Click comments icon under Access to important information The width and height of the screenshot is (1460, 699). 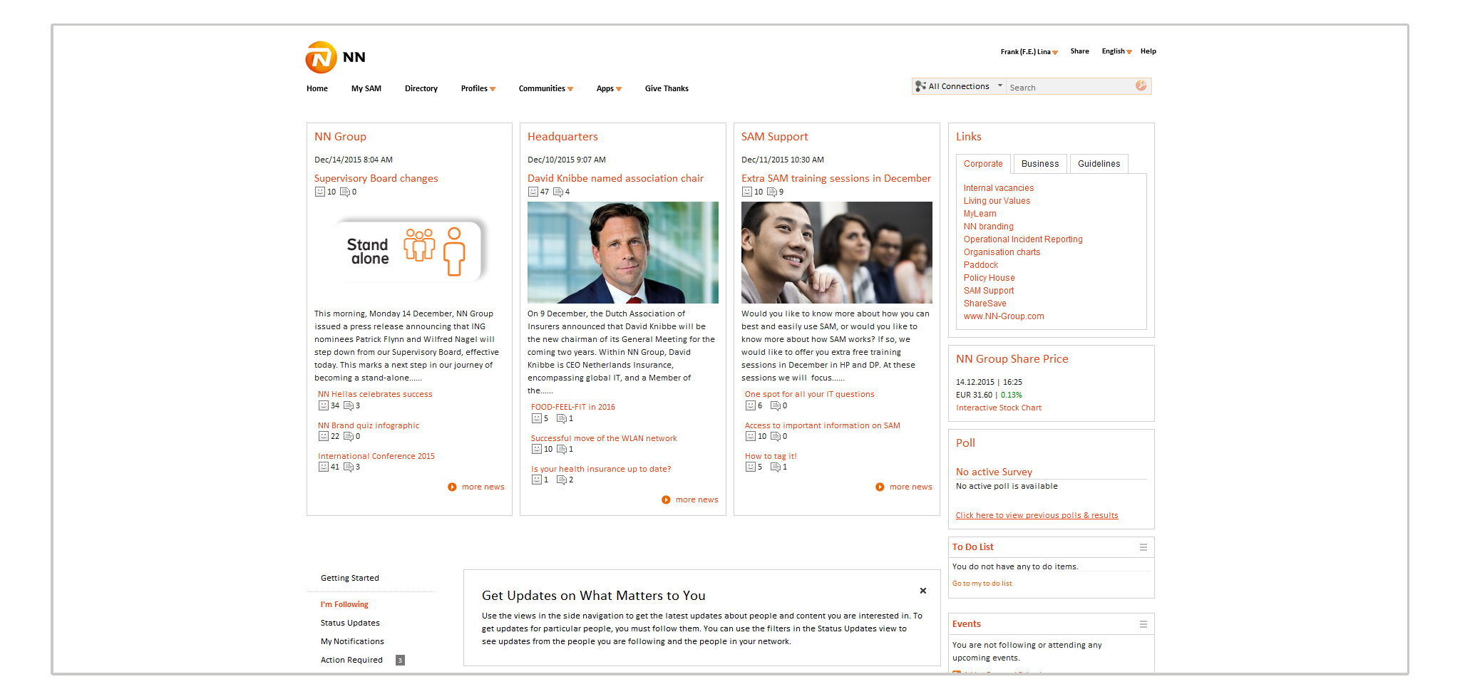tap(776, 437)
